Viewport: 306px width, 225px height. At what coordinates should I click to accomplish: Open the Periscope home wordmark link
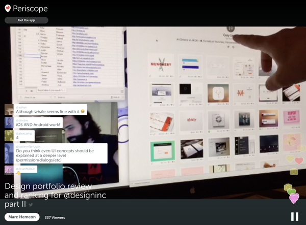(x=30, y=9)
